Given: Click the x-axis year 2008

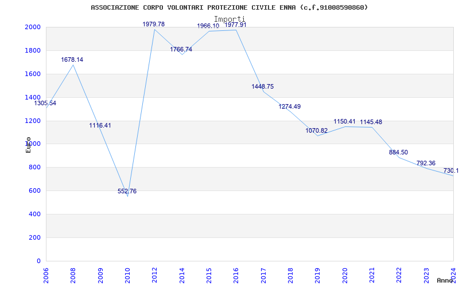Looking at the screenshot, I should (x=73, y=276).
